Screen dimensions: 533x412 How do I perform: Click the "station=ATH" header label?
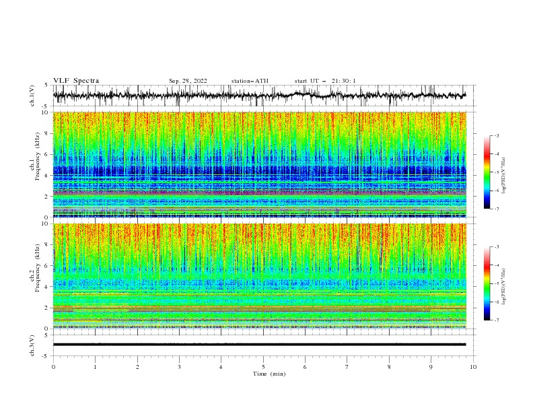tap(250, 81)
